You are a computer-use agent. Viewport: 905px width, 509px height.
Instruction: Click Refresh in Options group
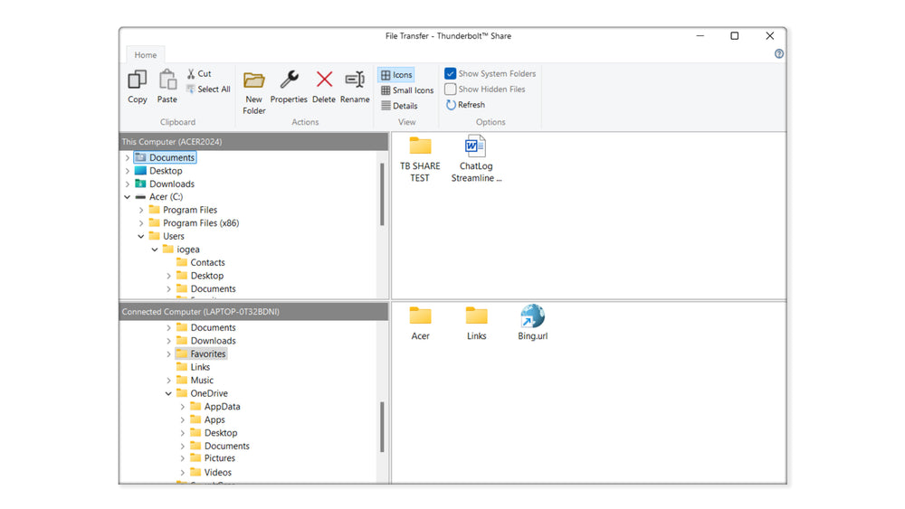click(465, 105)
